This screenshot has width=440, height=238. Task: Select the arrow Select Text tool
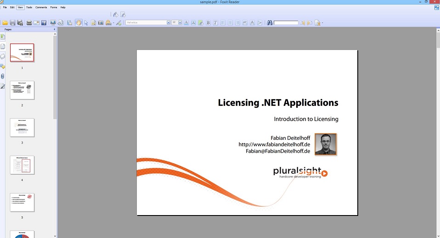click(x=86, y=22)
